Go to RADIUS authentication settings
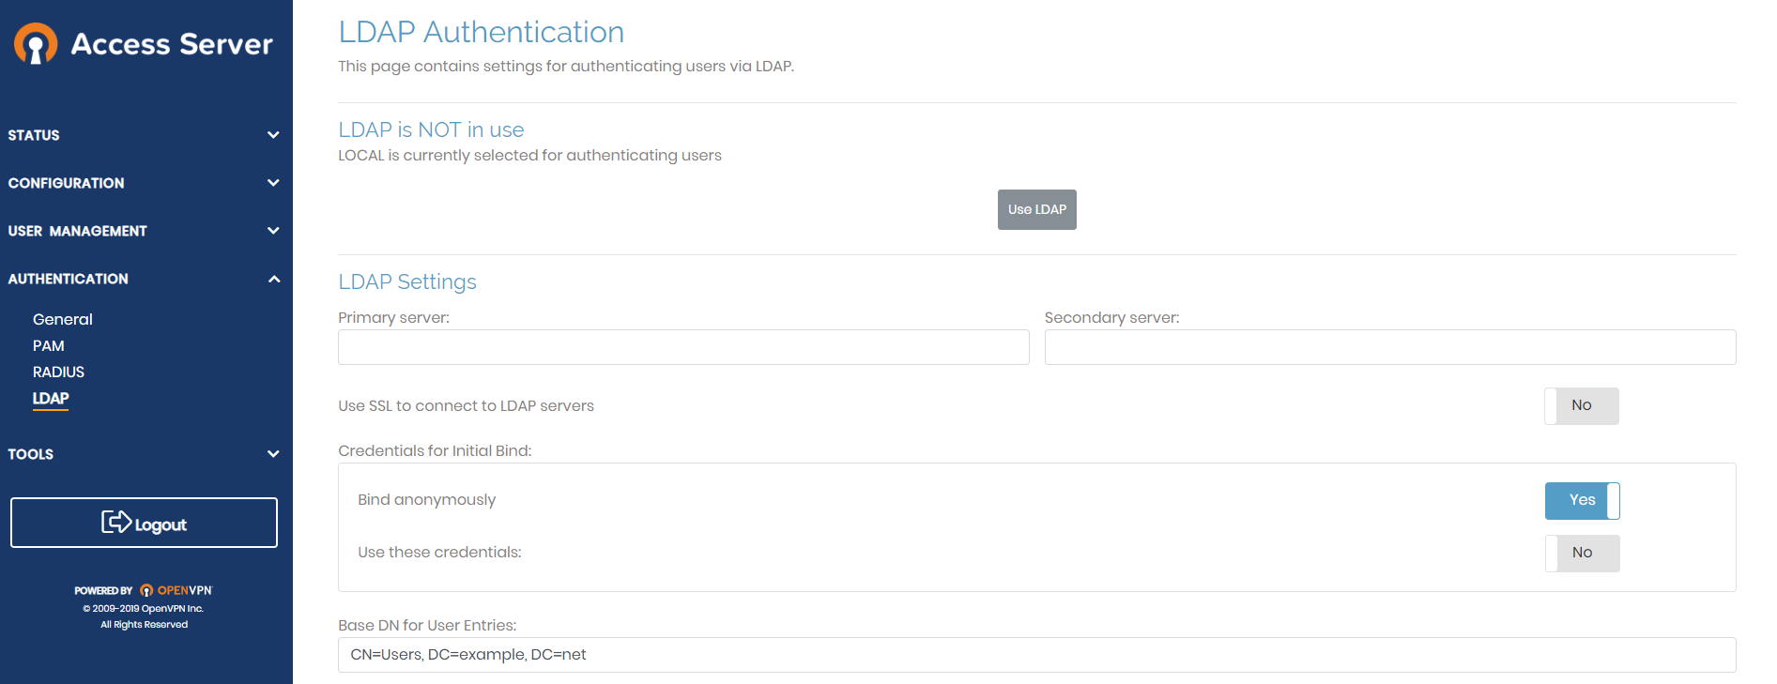Viewport: 1777px width, 684px height. tap(58, 372)
